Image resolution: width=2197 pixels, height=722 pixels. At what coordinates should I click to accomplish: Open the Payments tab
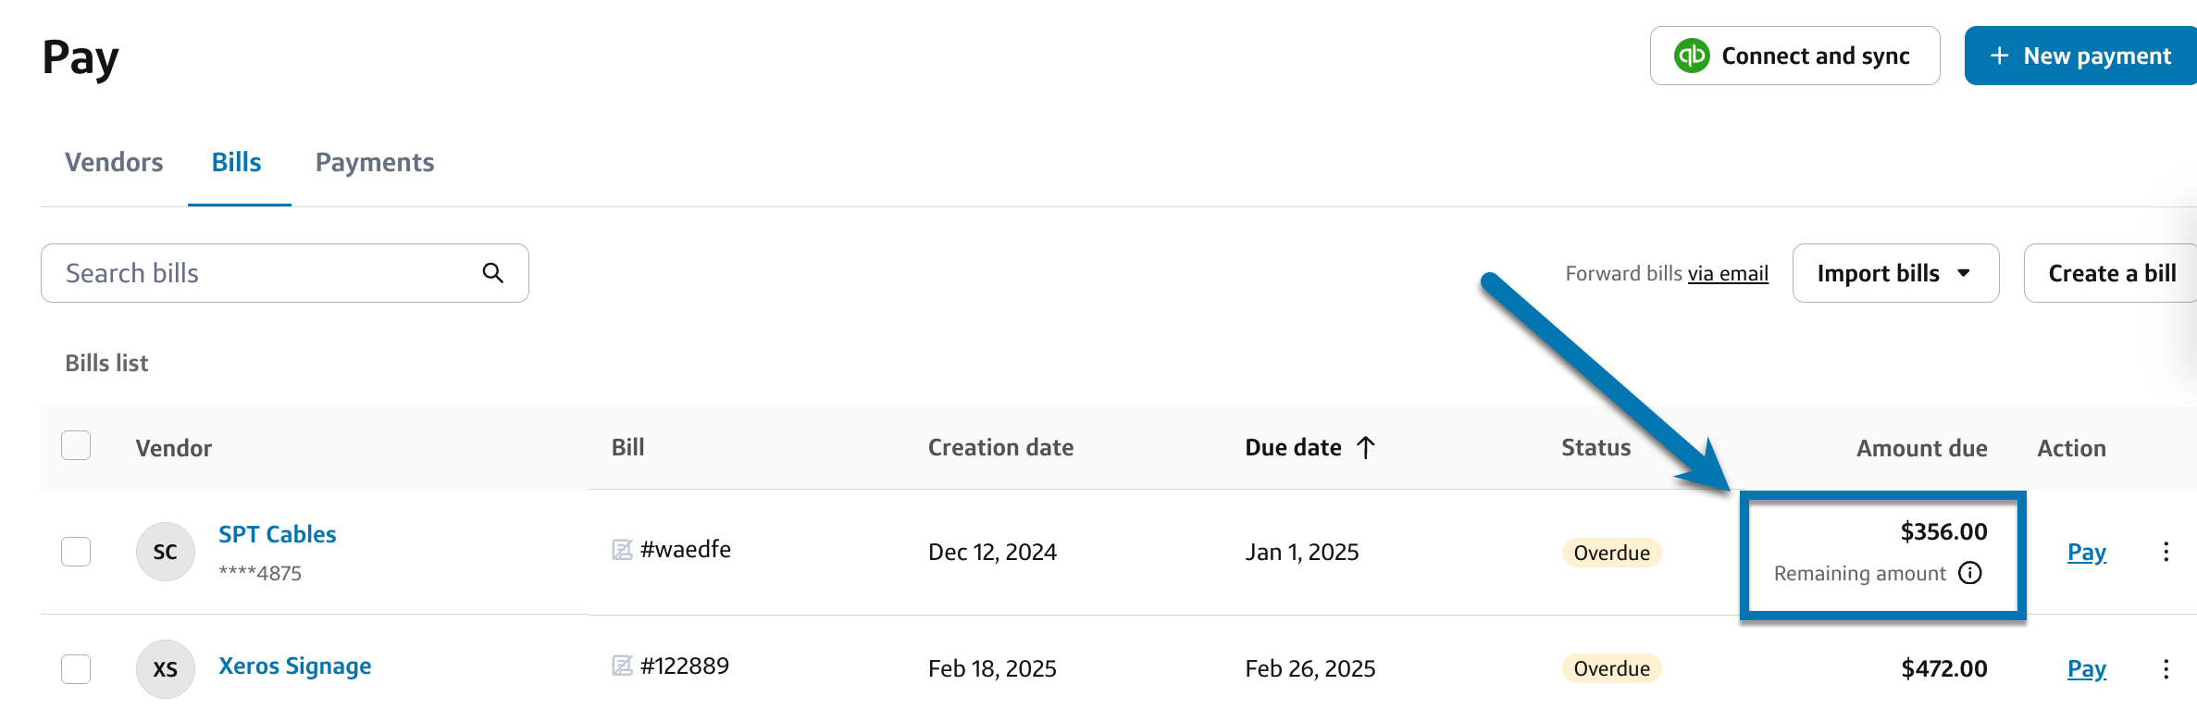tap(375, 162)
